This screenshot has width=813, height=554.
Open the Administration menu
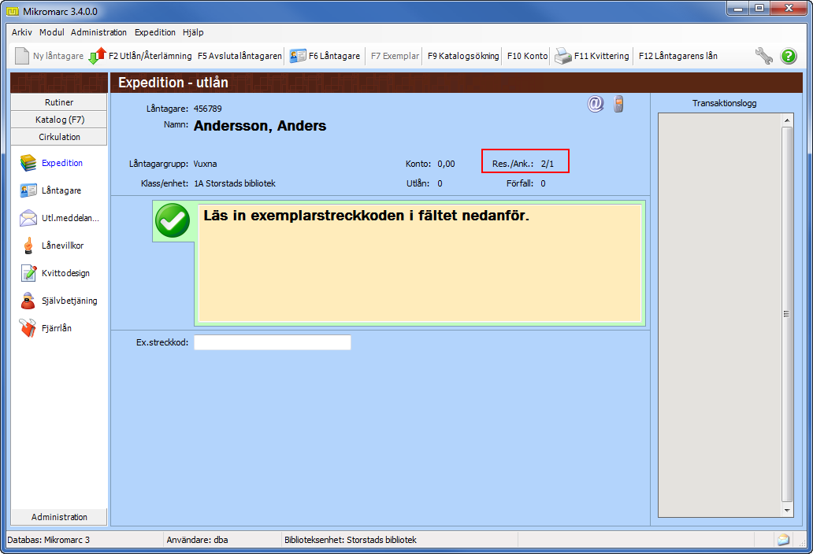pos(98,32)
